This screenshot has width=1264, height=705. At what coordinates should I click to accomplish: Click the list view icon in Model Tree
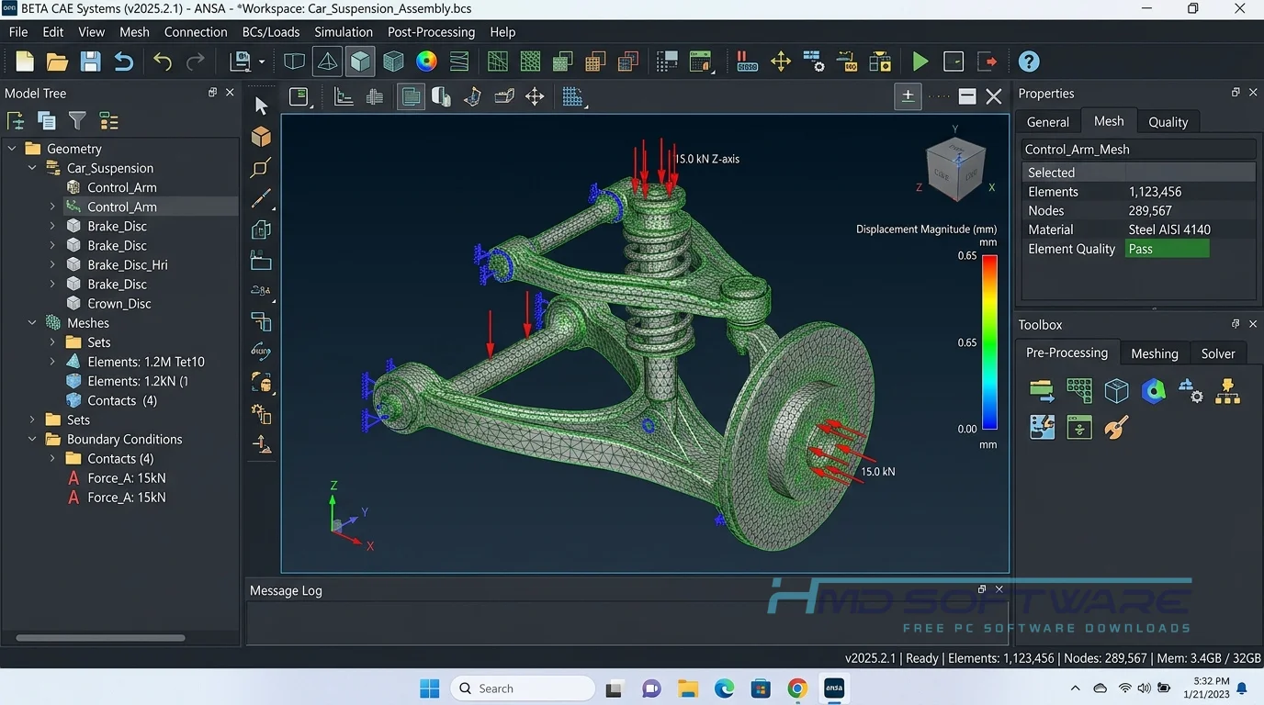[x=108, y=121]
